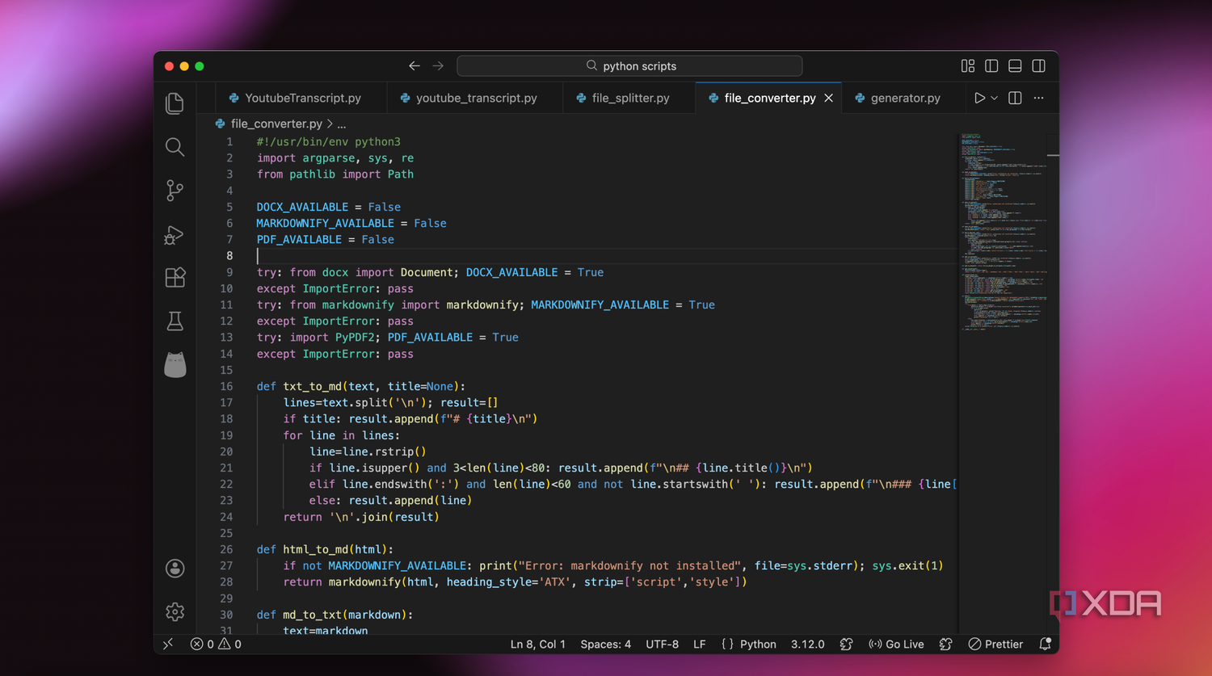Select the 3.12.0 interpreter version
This screenshot has width=1212, height=676.
click(807, 644)
